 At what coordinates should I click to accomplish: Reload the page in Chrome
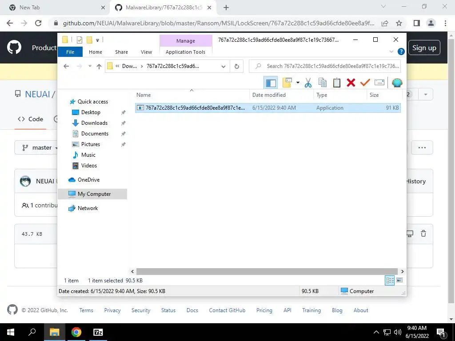click(38, 23)
